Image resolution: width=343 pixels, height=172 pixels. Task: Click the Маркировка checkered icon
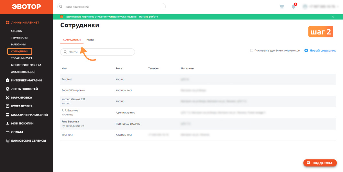7,98
